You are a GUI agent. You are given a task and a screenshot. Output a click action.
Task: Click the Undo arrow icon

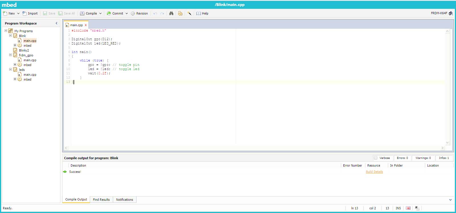[155, 13]
